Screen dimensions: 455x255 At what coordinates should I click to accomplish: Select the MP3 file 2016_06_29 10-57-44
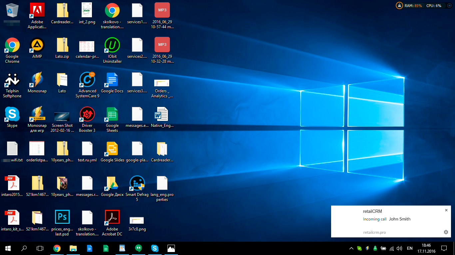click(x=162, y=16)
